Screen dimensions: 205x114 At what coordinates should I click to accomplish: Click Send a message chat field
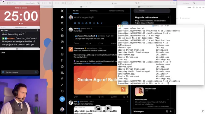pyautogui.click(x=20, y=72)
